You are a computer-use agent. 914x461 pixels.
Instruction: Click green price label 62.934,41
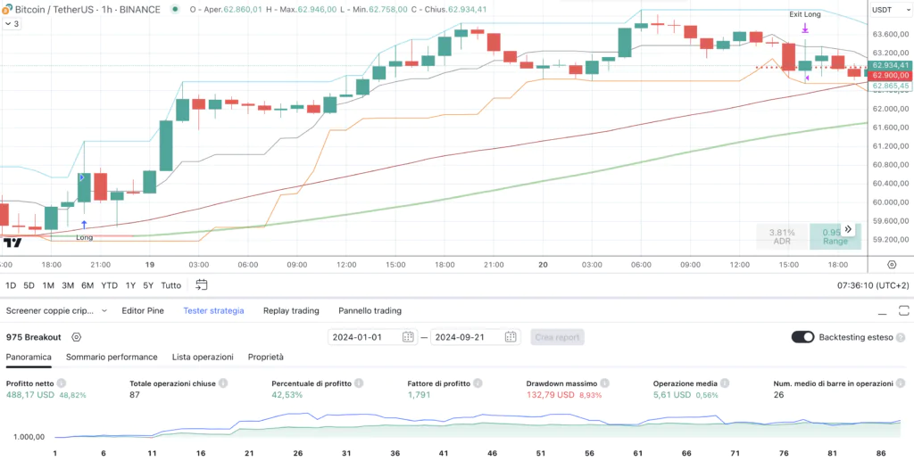[x=890, y=65]
